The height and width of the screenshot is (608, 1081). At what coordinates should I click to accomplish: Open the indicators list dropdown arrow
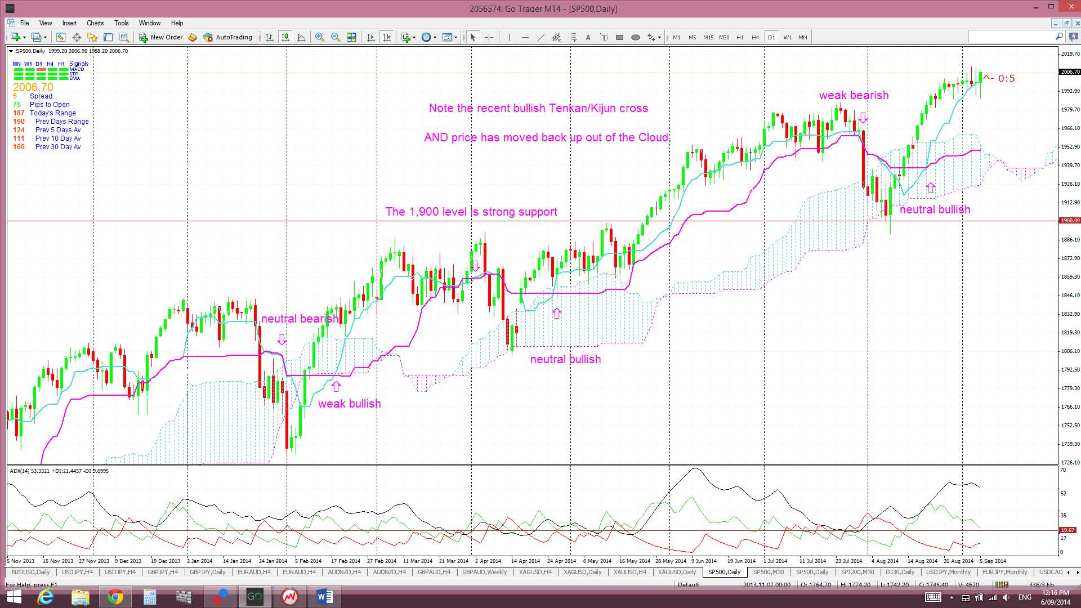click(x=414, y=38)
